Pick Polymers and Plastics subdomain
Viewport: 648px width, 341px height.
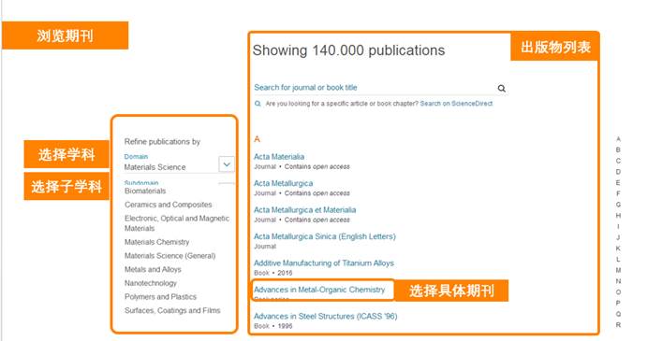point(160,296)
